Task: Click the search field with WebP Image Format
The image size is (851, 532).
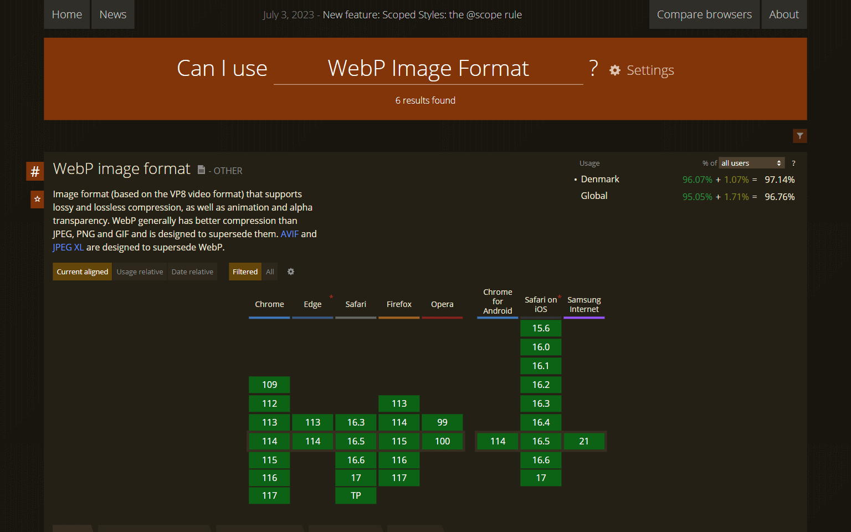Action: pyautogui.click(x=428, y=69)
